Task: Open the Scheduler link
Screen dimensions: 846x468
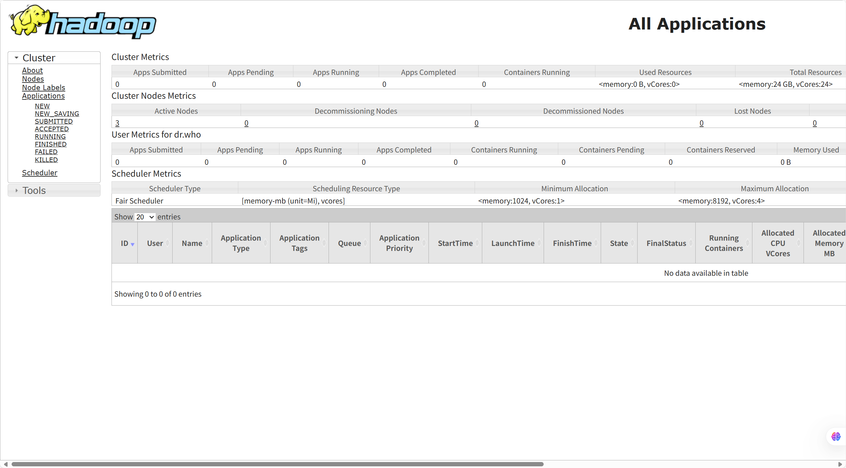Action: pos(39,173)
